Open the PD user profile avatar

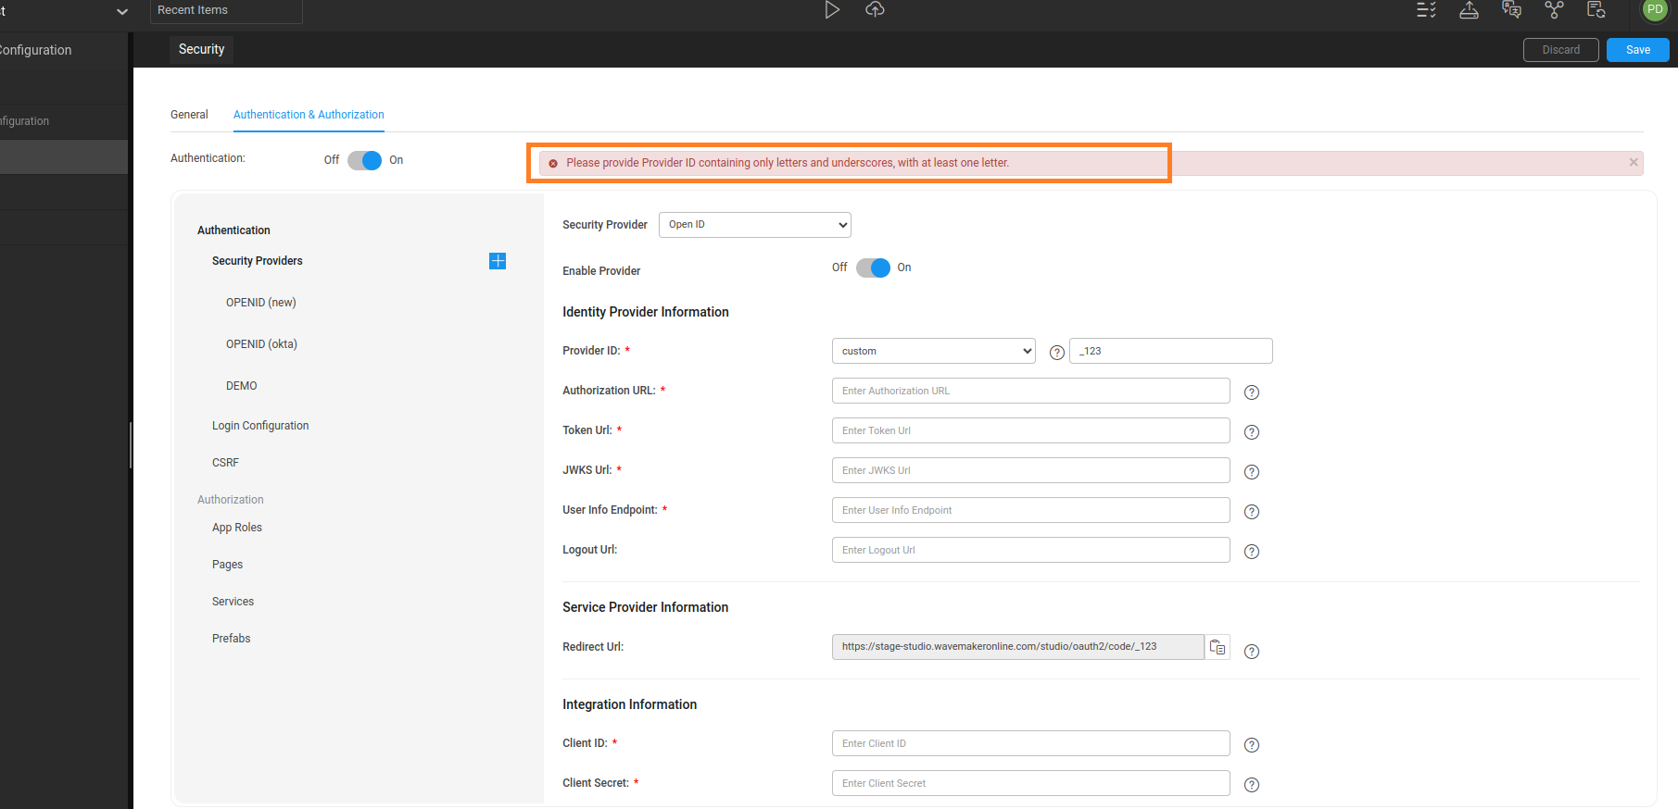click(x=1654, y=10)
